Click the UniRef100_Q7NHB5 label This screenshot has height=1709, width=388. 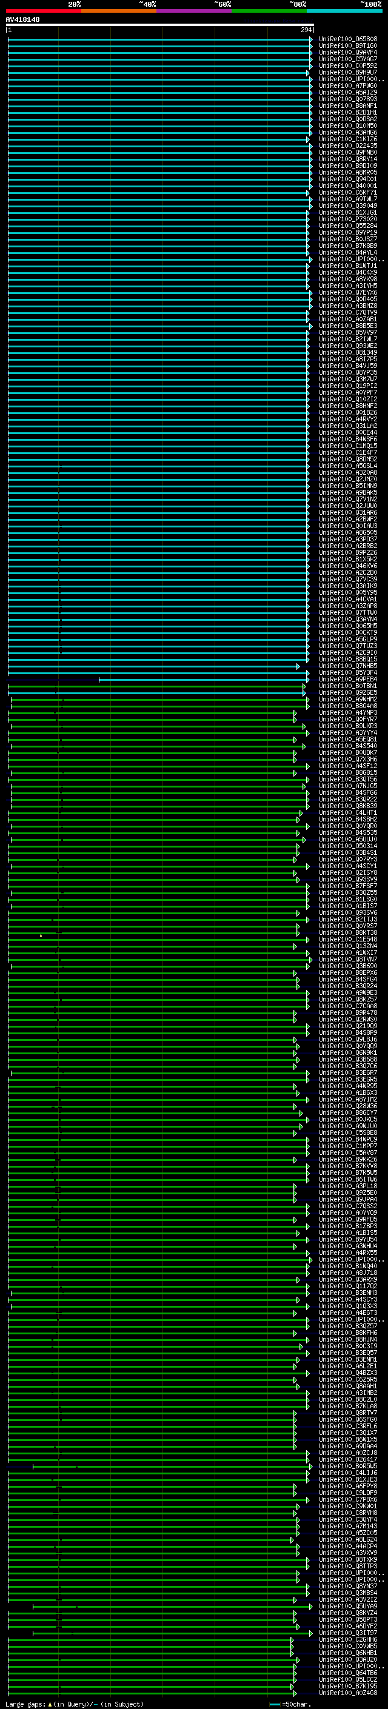coord(347,666)
